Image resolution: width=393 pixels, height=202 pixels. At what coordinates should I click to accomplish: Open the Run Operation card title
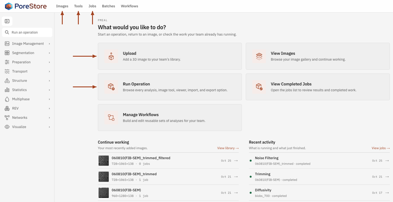click(x=136, y=84)
